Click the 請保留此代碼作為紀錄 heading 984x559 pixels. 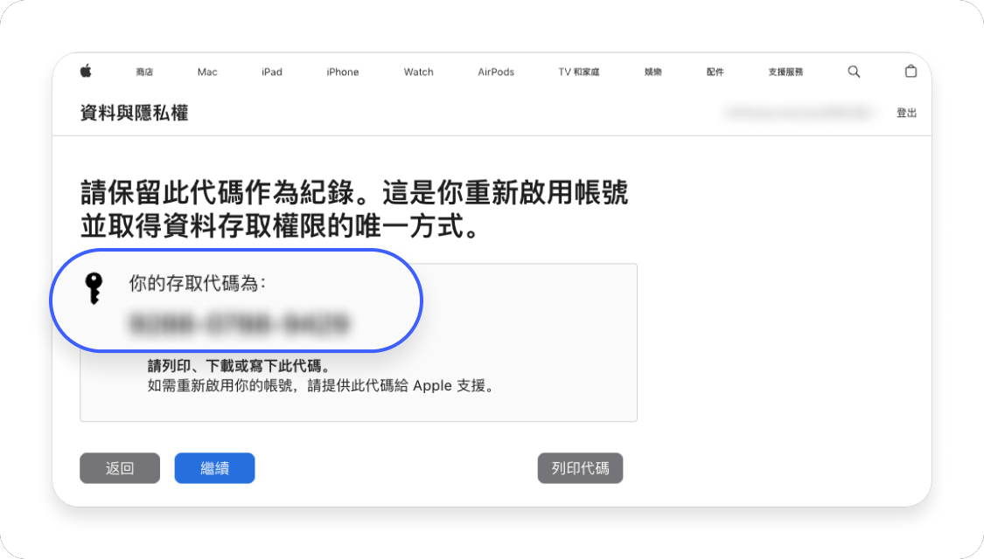pos(355,210)
